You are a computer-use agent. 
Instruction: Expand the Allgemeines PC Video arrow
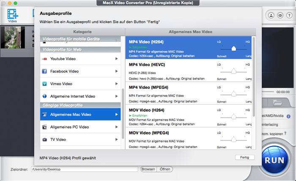pyautogui.click(x=116, y=127)
